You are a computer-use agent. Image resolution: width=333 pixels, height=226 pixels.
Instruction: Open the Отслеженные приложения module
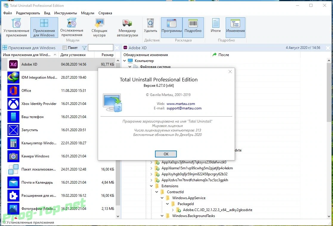[72, 28]
